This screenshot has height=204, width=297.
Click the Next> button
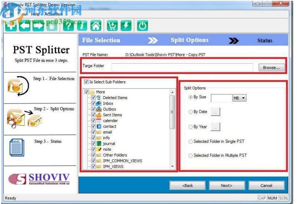coord(227,186)
